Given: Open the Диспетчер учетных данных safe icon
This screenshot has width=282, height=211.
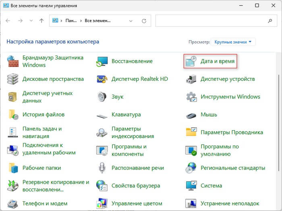Looking at the screenshot, I should coord(12,97).
